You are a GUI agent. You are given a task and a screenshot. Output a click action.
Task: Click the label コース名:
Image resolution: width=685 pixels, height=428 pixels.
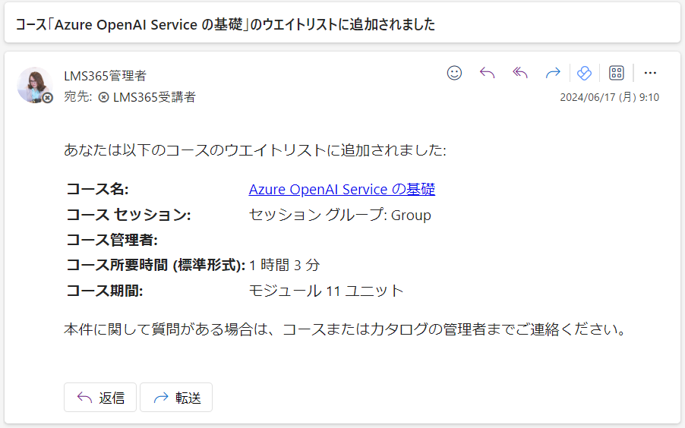click(x=97, y=189)
